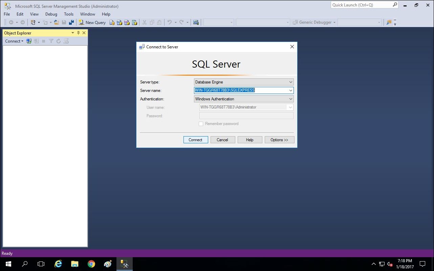This screenshot has height=271, width=434.
Task: Click the Analysis Services MDX Query icon
Action: click(120, 22)
